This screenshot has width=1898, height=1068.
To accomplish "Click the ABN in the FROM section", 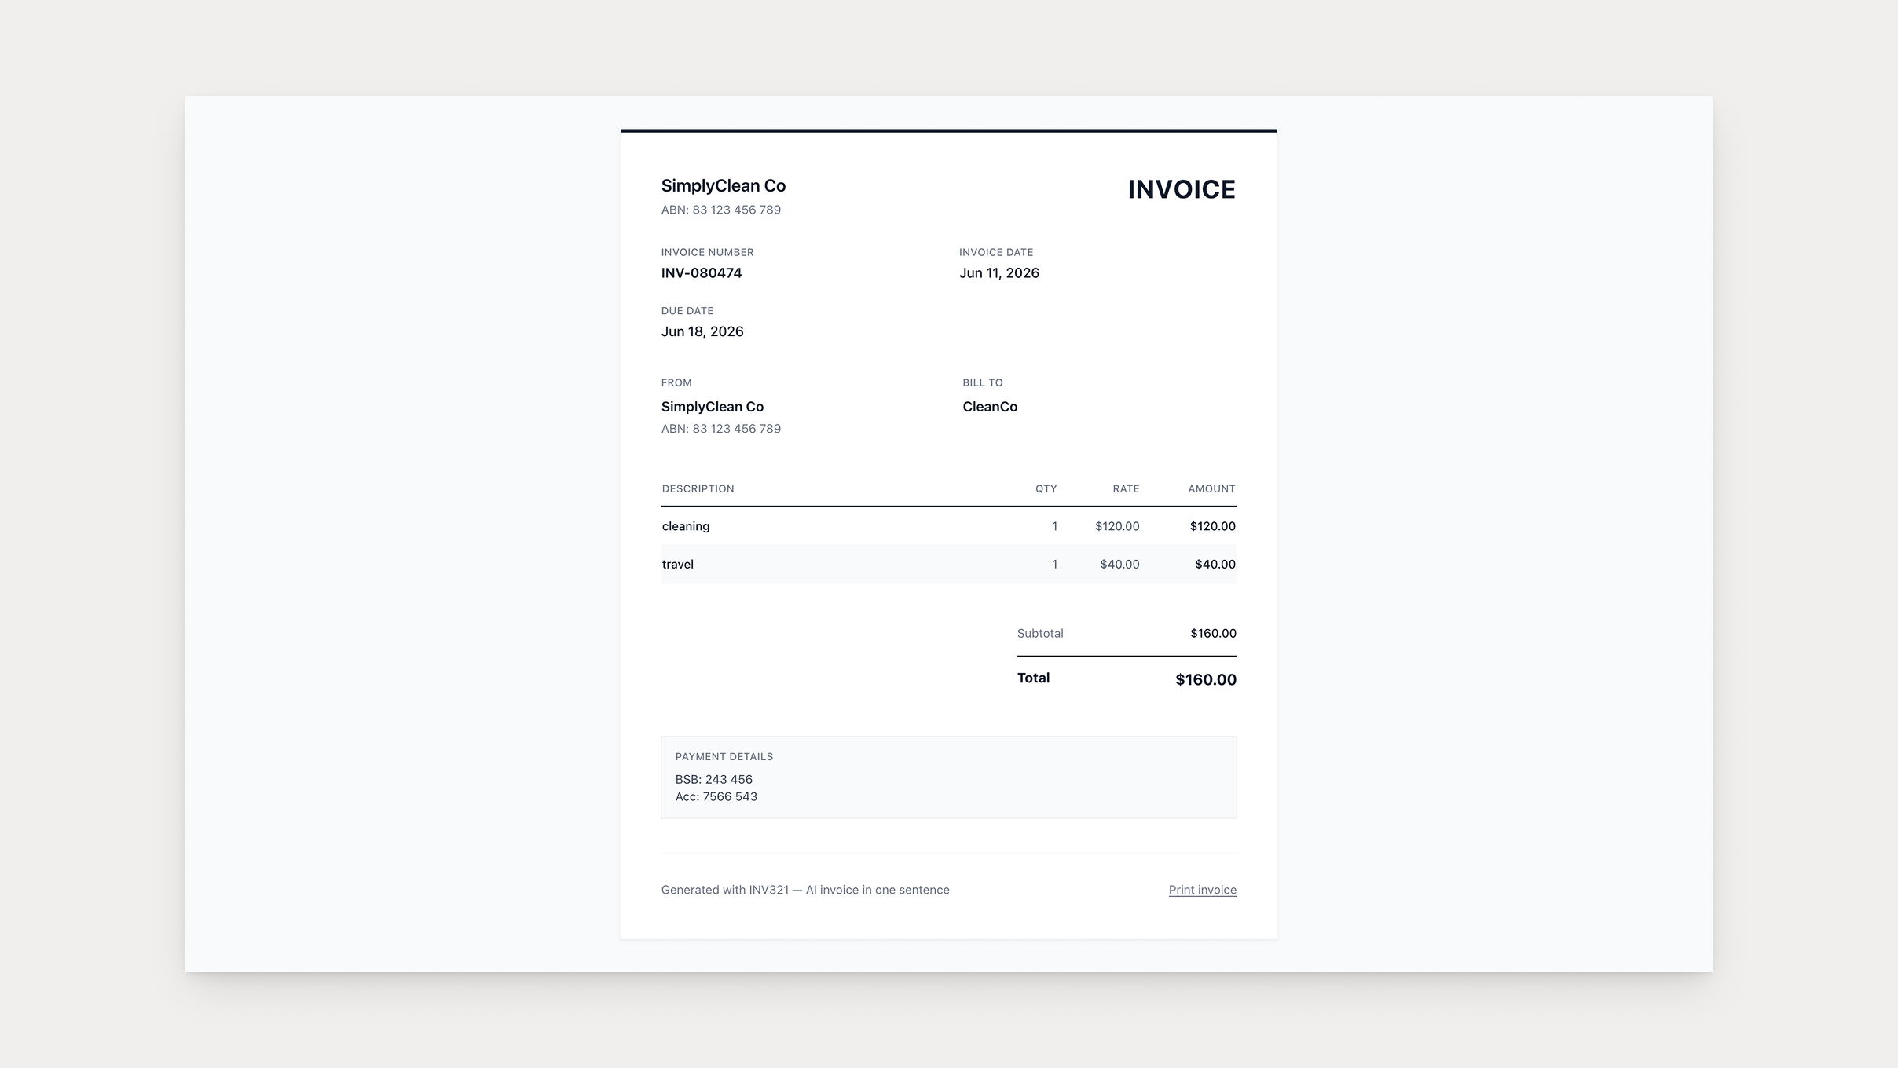I will [x=721, y=429].
